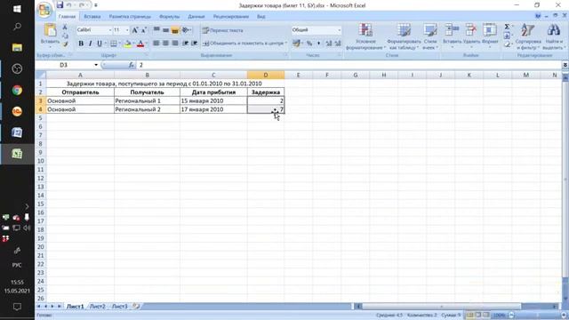
Task: Open Cell Styles (Стили ячеек)
Action: 430,36
